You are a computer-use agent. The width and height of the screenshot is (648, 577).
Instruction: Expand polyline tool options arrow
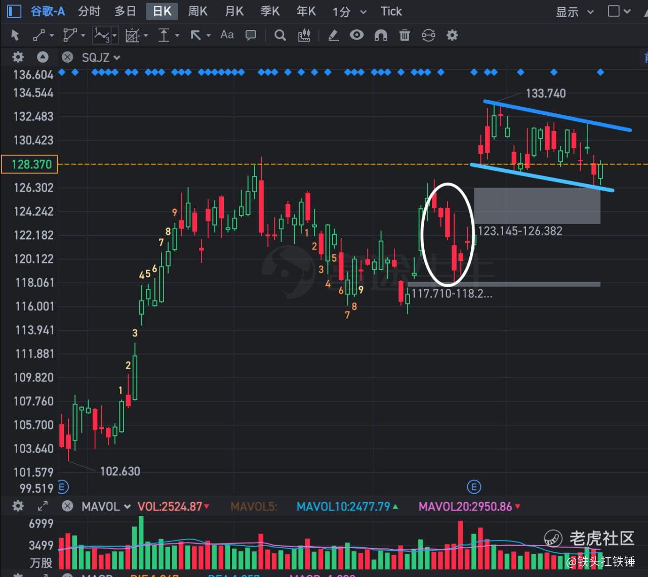point(83,35)
